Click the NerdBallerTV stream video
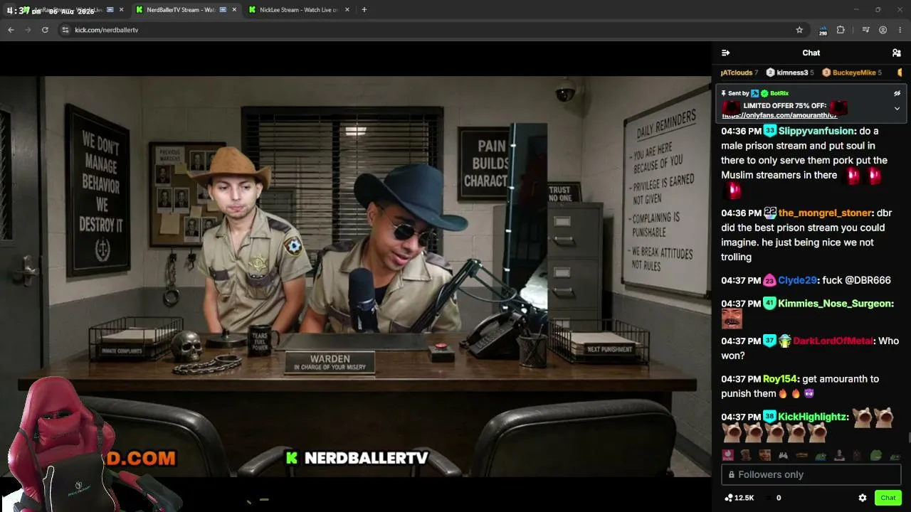 point(355,277)
